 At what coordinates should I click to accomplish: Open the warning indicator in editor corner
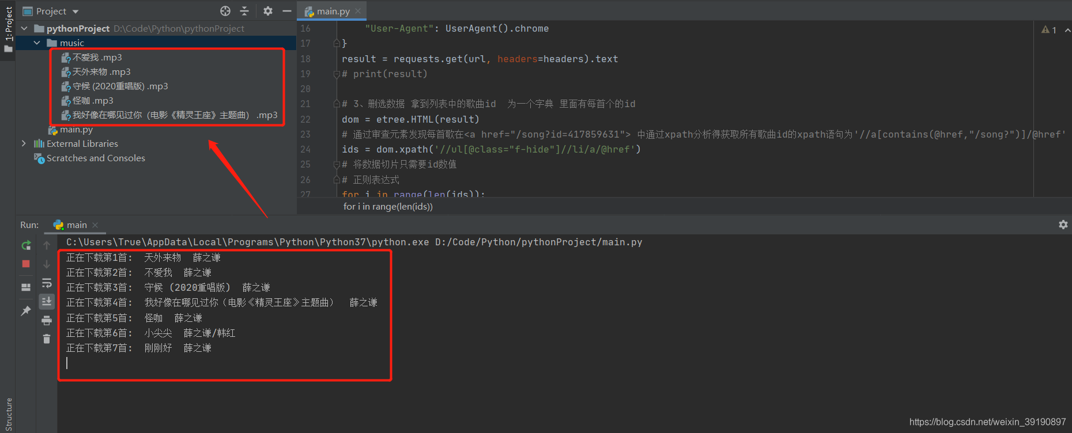point(1048,30)
